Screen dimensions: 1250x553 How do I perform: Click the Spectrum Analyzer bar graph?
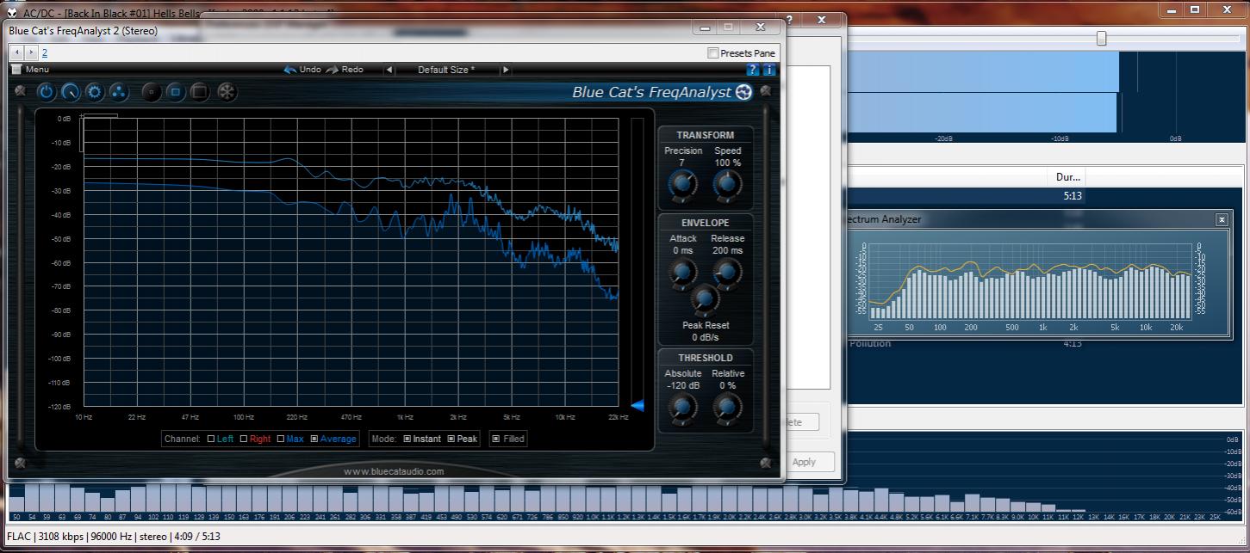(x=1030, y=280)
